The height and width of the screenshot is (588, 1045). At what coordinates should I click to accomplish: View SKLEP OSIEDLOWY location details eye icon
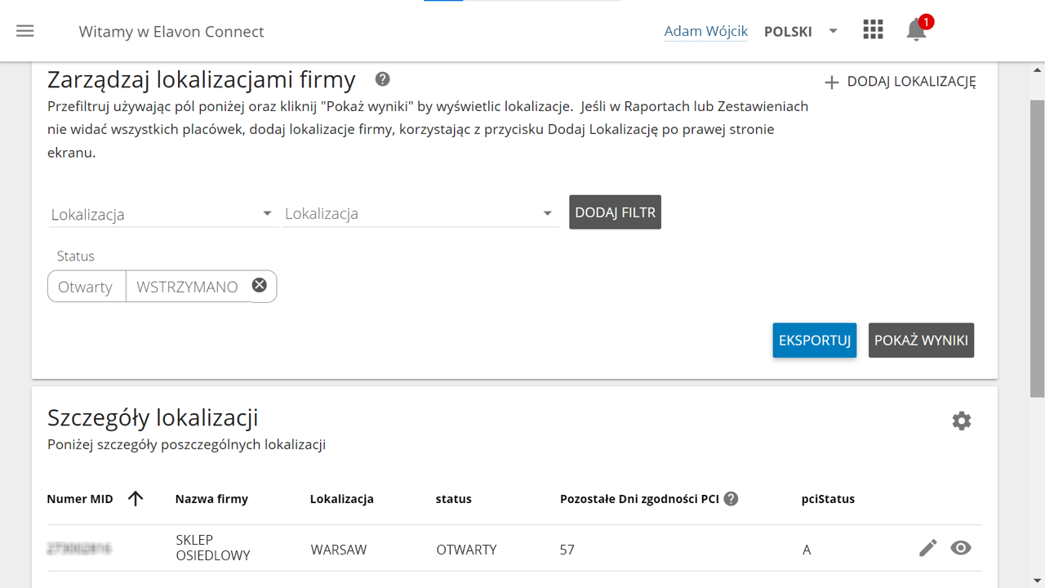coord(961,548)
